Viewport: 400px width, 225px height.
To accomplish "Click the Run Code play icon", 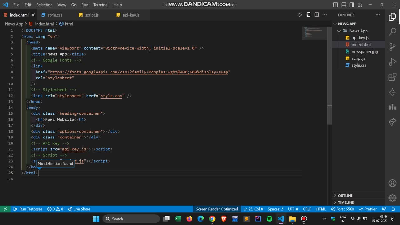I will [300, 15].
